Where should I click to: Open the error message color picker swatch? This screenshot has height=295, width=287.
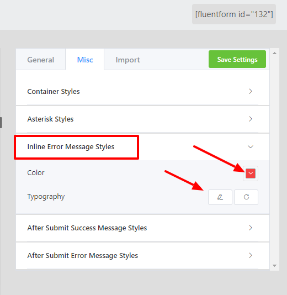click(x=251, y=173)
